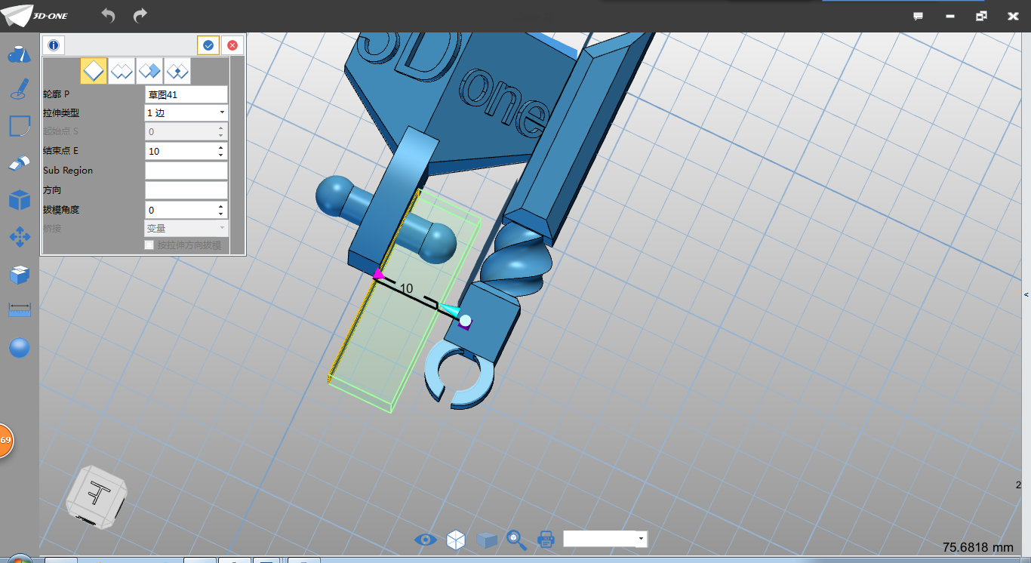Switch to the shaded solid display mode
This screenshot has height=563, width=1031.
pos(487,540)
